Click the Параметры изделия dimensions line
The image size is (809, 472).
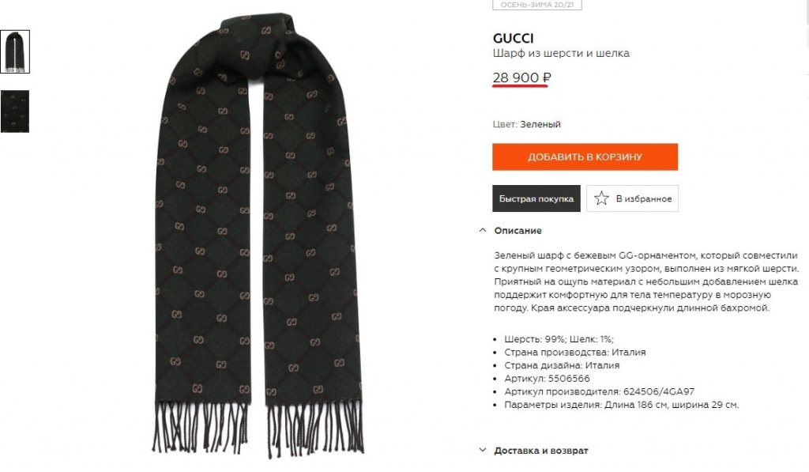(x=622, y=405)
